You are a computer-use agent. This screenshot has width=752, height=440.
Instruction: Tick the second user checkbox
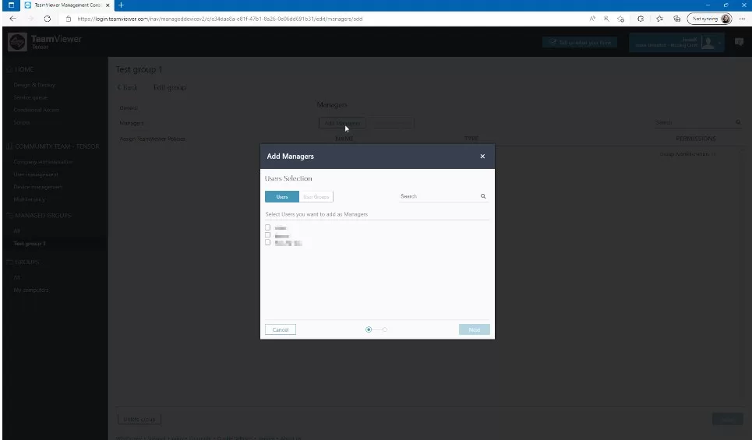tap(268, 234)
